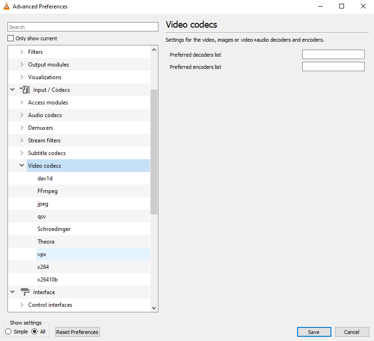
Task: Select the qsv codec entry
Action: (42, 216)
